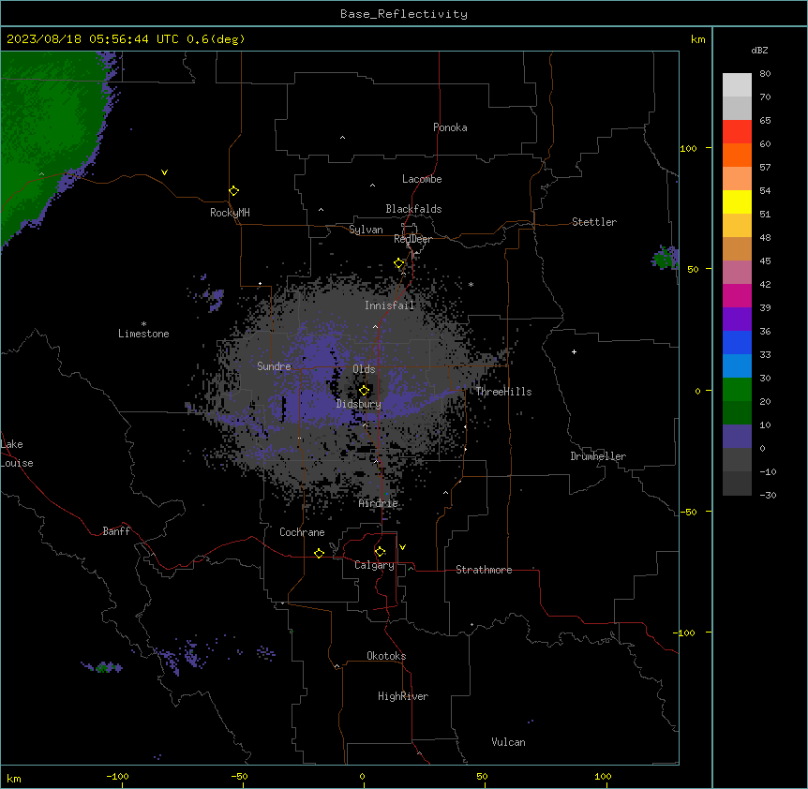Click the Banff label
The width and height of the screenshot is (808, 789).
(116, 531)
